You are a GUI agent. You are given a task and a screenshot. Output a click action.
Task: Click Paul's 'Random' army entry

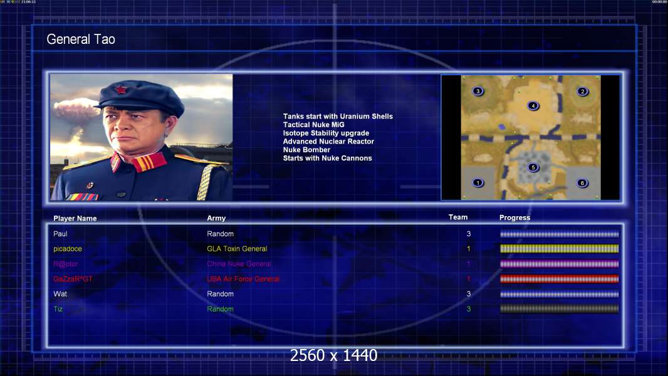220,234
